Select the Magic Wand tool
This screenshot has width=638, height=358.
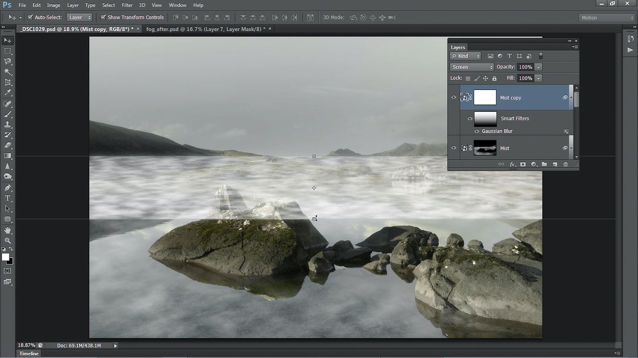click(x=7, y=72)
